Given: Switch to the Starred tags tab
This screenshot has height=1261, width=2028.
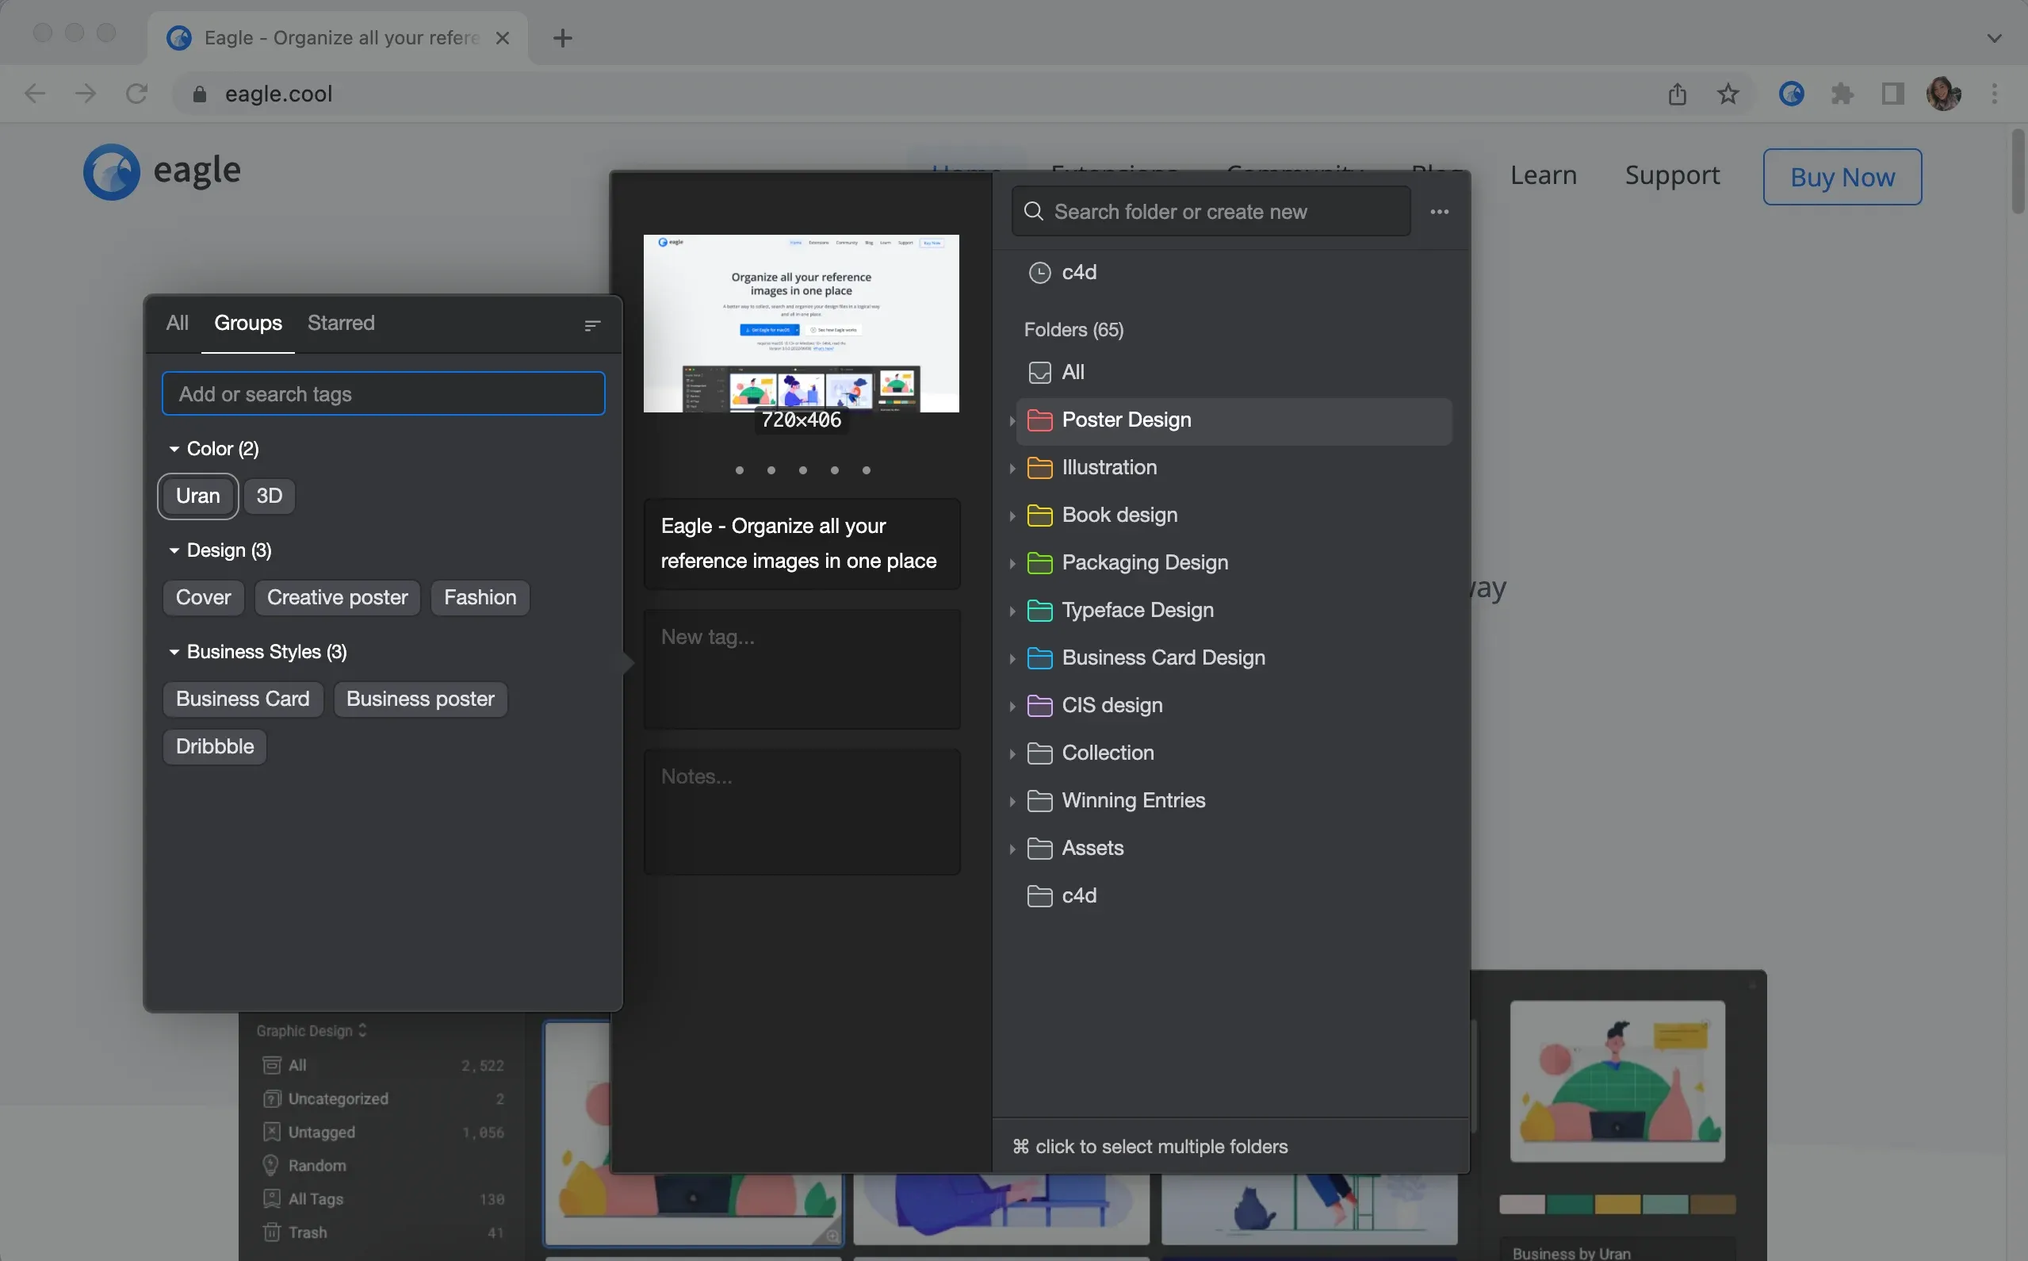Looking at the screenshot, I should click(341, 323).
